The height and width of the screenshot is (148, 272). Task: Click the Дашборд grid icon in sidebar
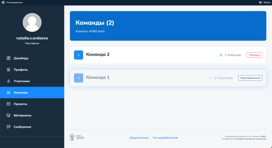(x=9, y=58)
